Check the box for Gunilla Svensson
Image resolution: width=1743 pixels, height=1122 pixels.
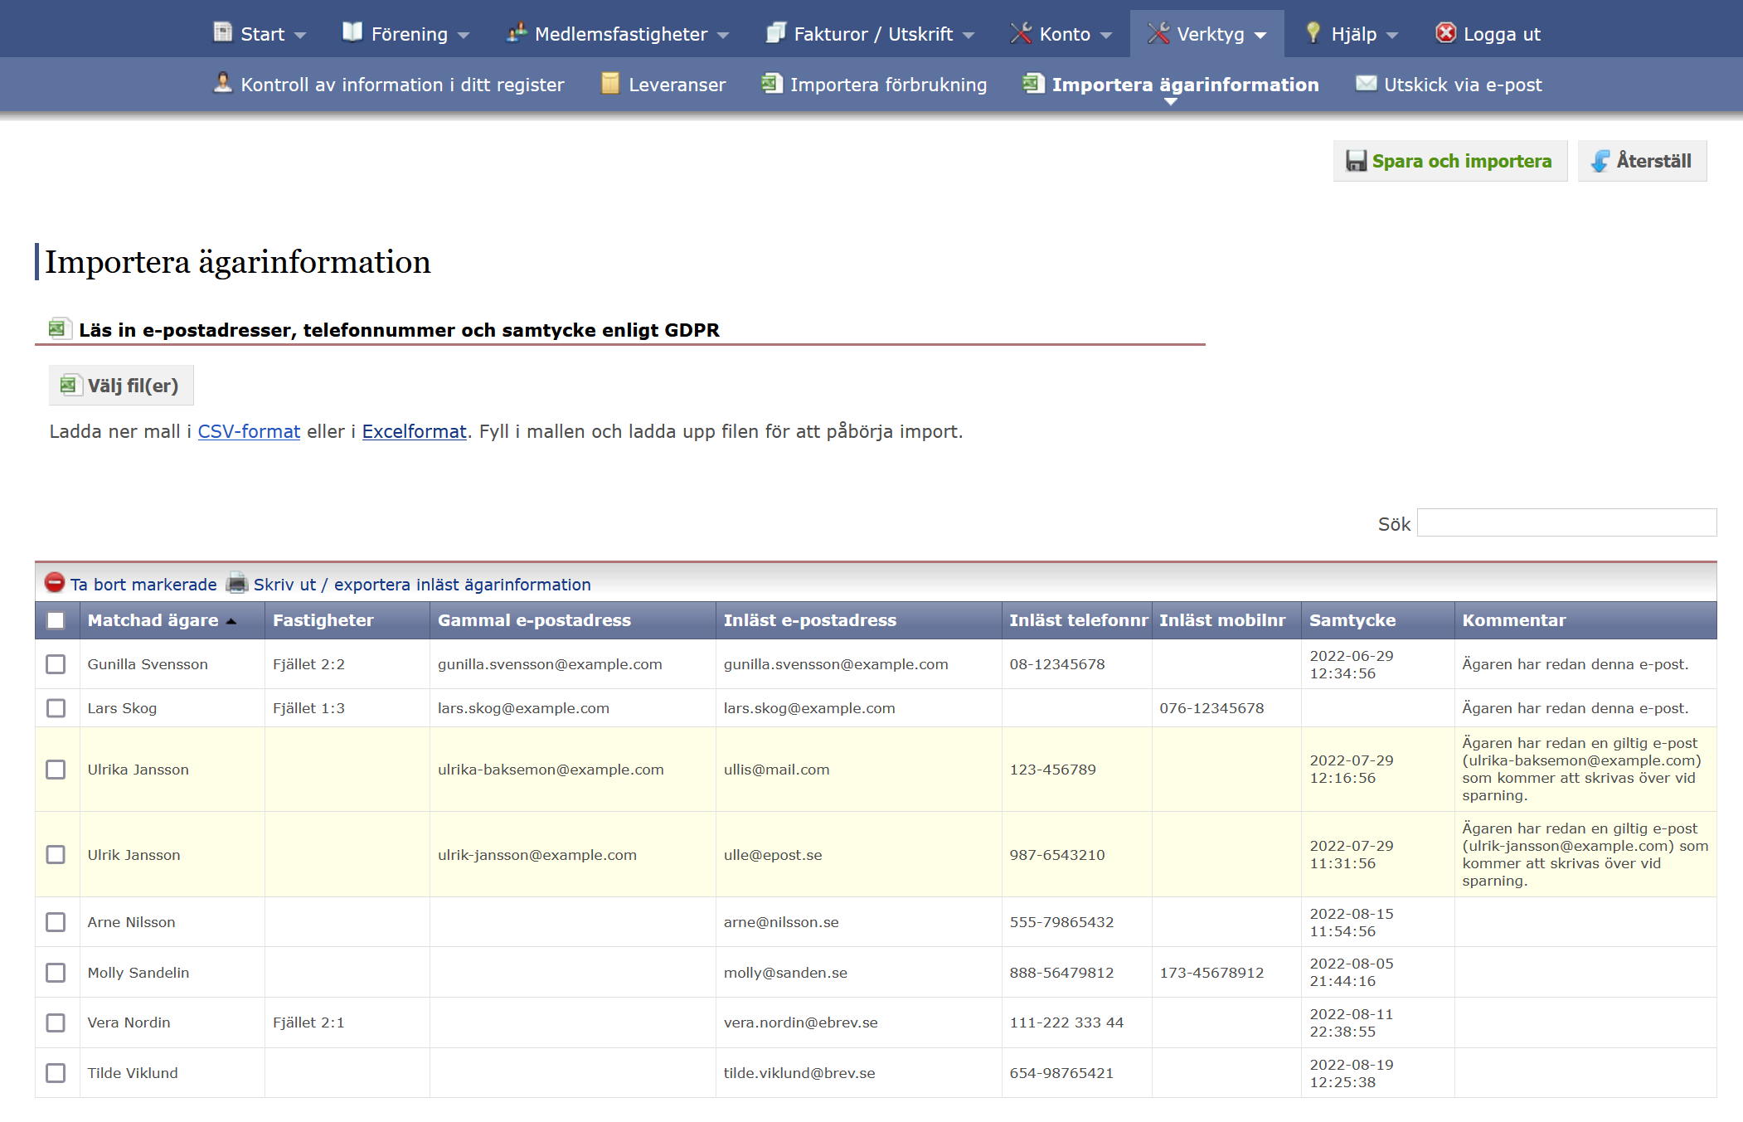pos(56,664)
